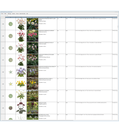The height and width of the screenshot is (132, 119).
Task: Select name cell of Anemone nemorosa Blue Beauty
Action: (48, 72)
